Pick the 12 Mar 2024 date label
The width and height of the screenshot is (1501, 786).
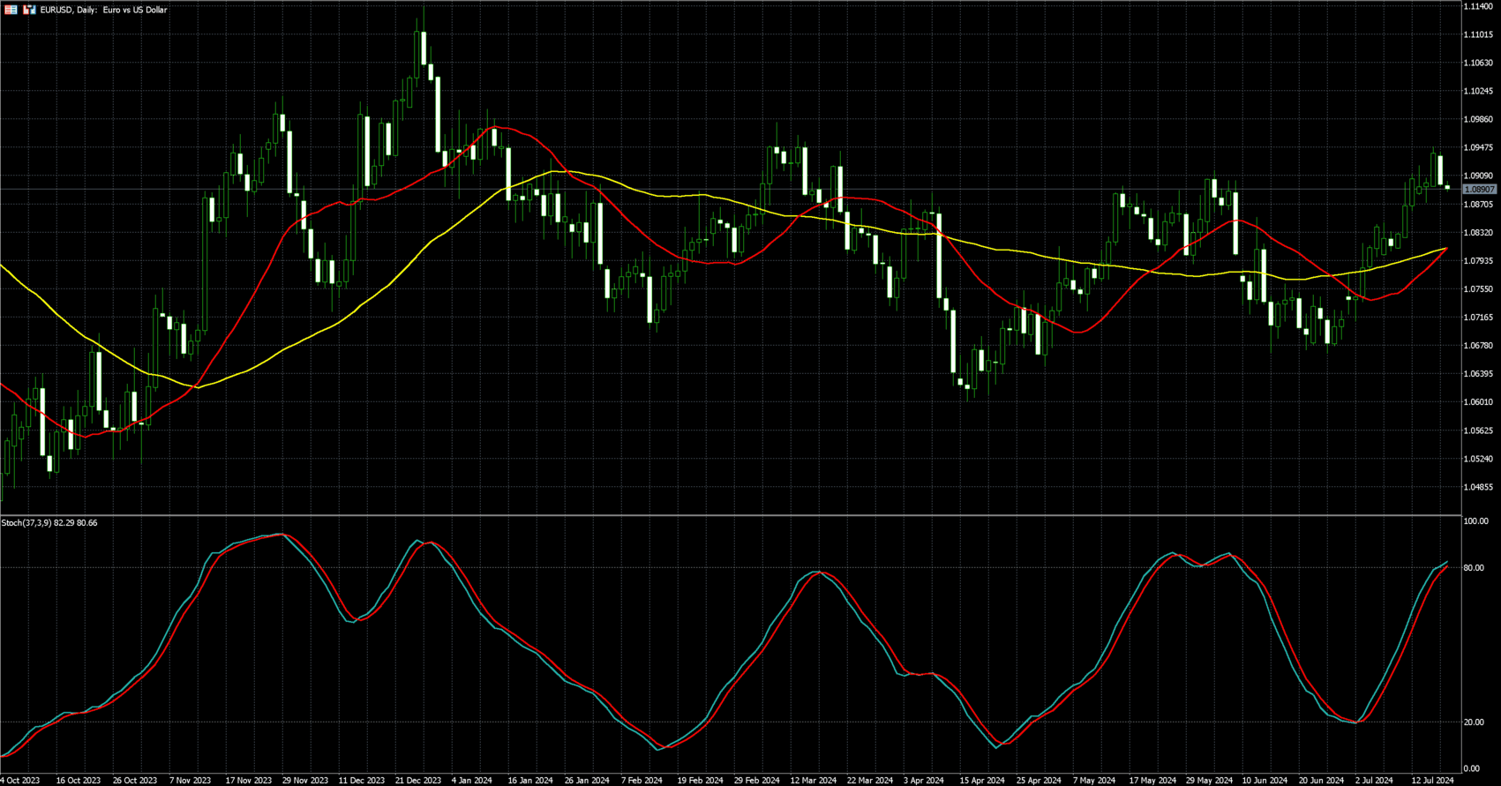click(x=814, y=781)
